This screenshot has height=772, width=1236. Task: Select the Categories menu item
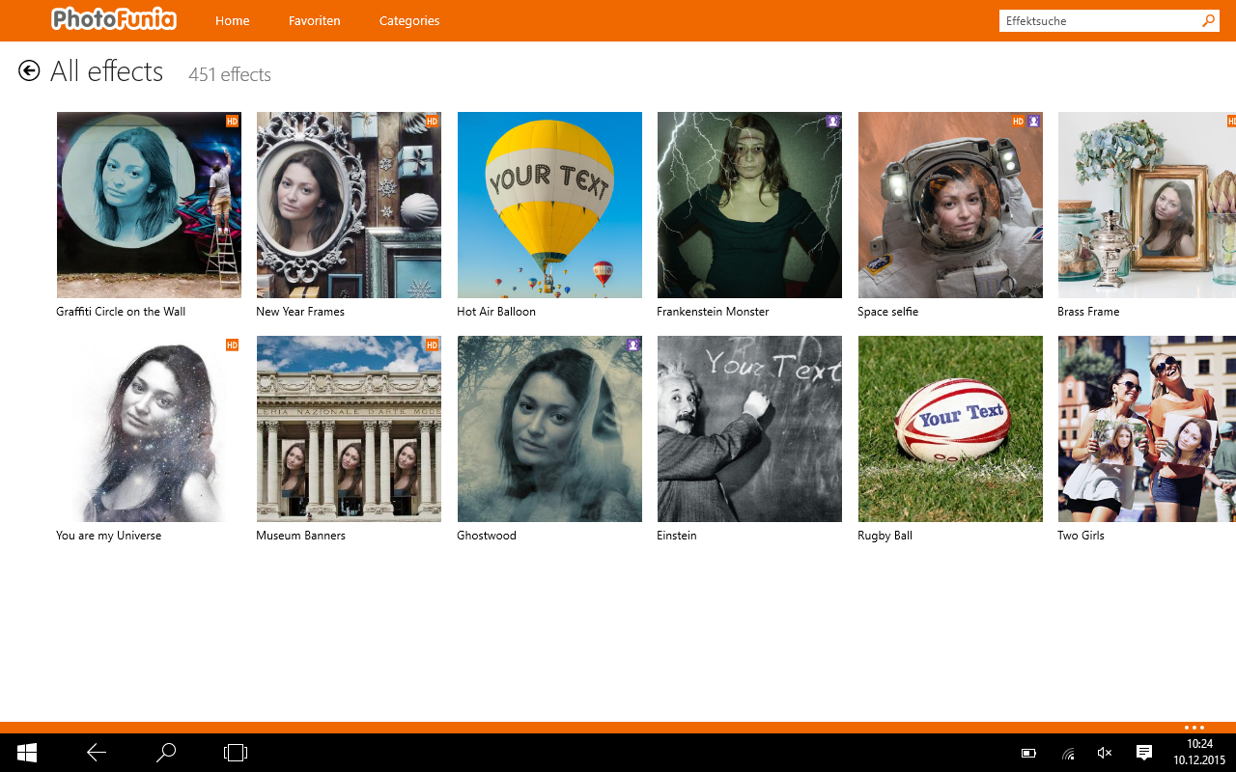(408, 20)
